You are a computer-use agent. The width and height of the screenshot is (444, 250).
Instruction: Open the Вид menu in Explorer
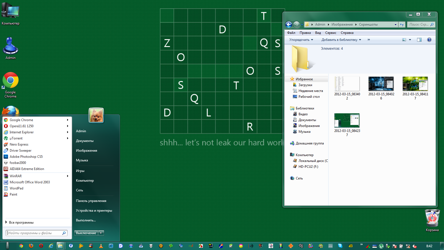[318, 33]
